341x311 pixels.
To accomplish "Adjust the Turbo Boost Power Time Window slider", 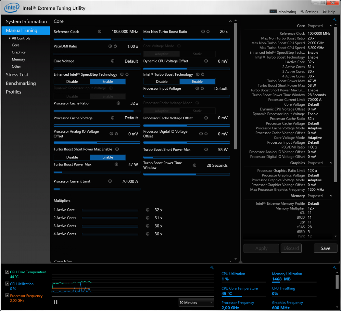I will (187, 174).
